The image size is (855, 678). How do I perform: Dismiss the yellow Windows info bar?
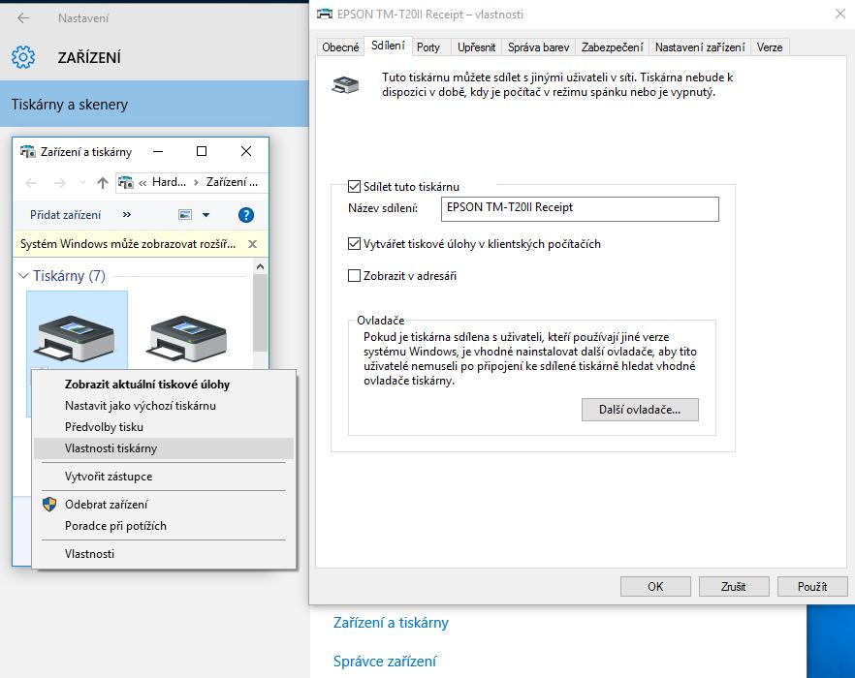tap(252, 244)
